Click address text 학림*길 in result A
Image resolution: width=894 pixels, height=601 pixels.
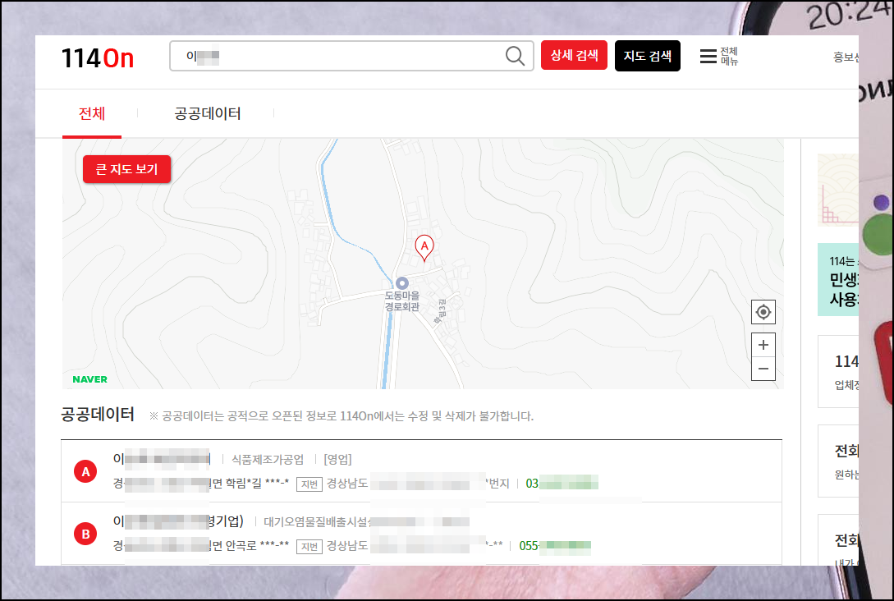coord(244,484)
